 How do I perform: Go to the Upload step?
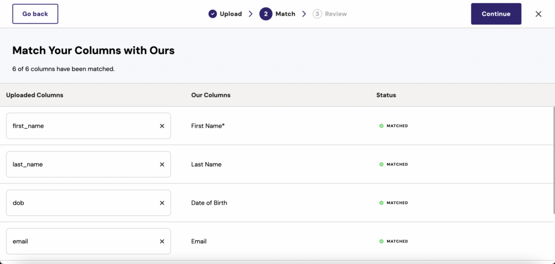tap(231, 14)
